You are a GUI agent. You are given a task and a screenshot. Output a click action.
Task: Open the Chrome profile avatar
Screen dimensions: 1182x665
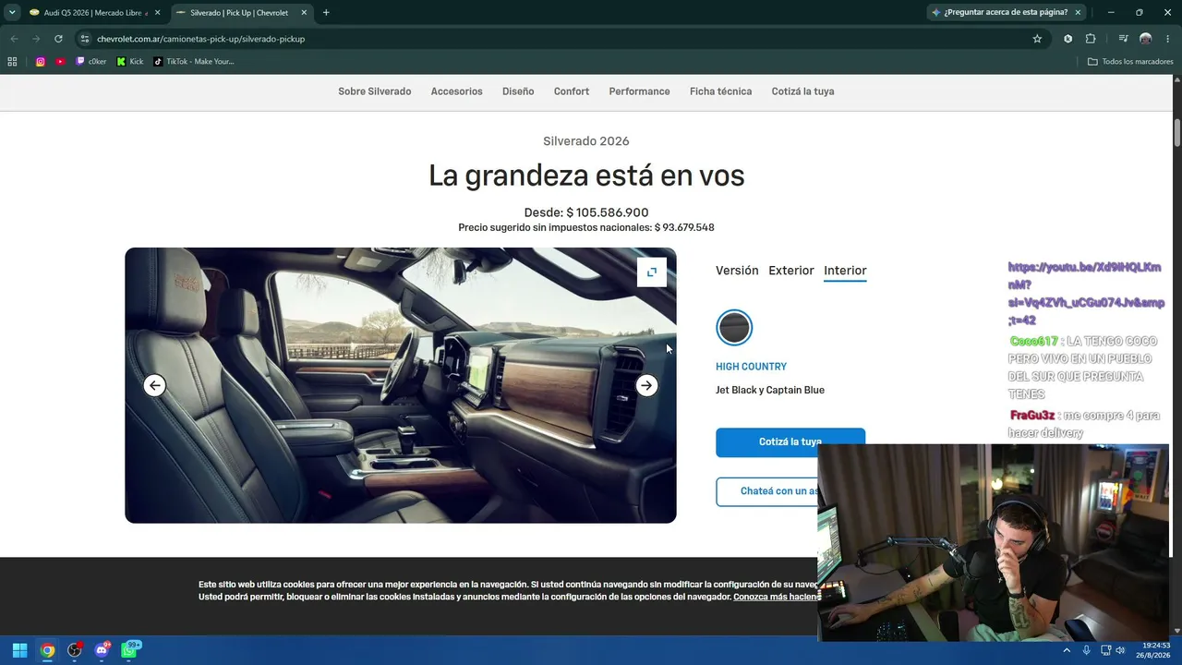pos(1146,39)
